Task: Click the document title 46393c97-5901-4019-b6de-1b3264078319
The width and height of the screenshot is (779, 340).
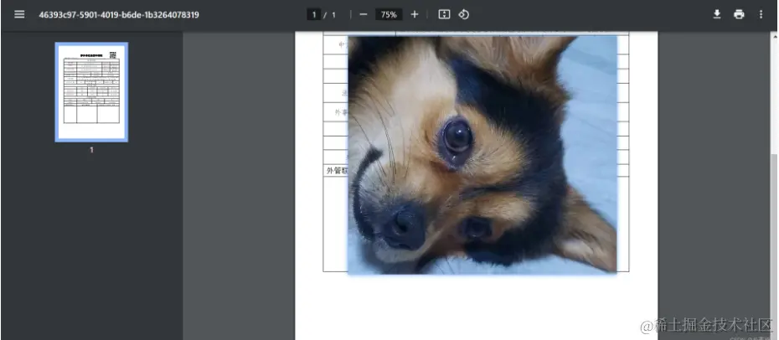Action: click(x=119, y=15)
